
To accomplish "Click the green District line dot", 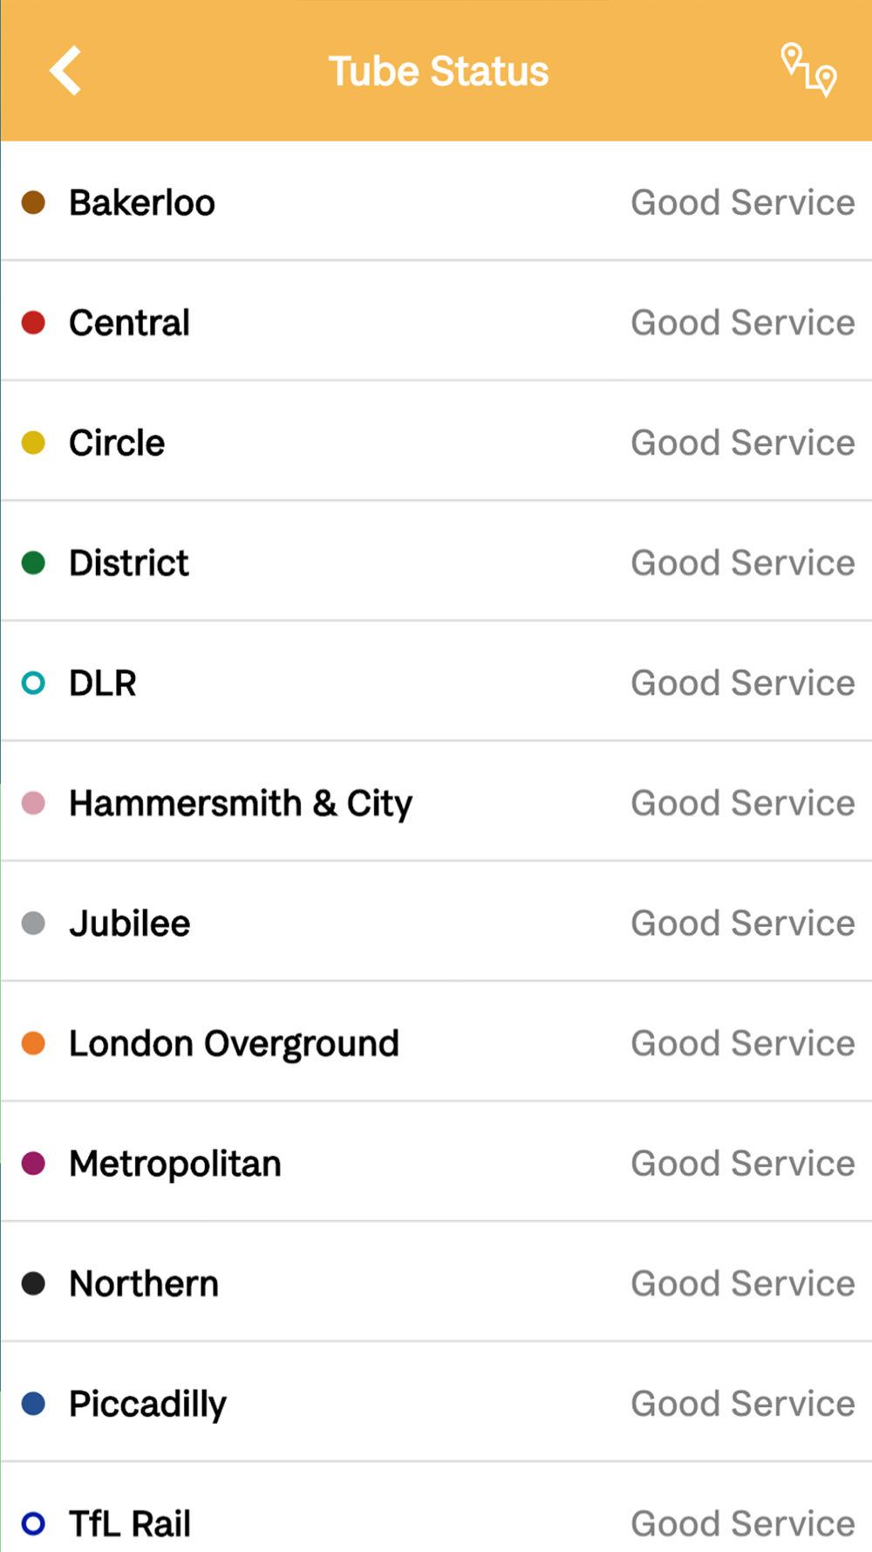I will (33, 563).
